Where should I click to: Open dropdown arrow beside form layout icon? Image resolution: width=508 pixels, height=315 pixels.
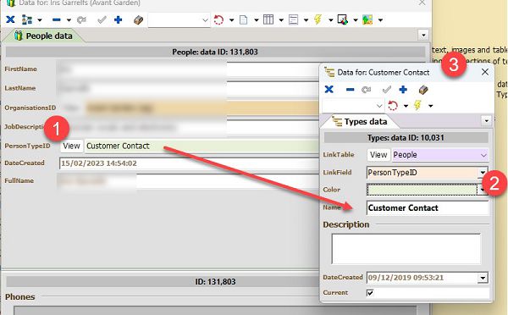(306, 20)
